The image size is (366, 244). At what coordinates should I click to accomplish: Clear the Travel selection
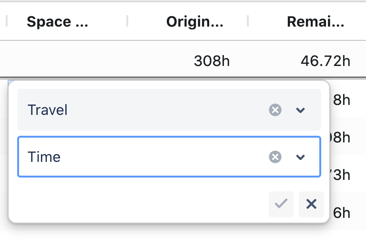[275, 110]
